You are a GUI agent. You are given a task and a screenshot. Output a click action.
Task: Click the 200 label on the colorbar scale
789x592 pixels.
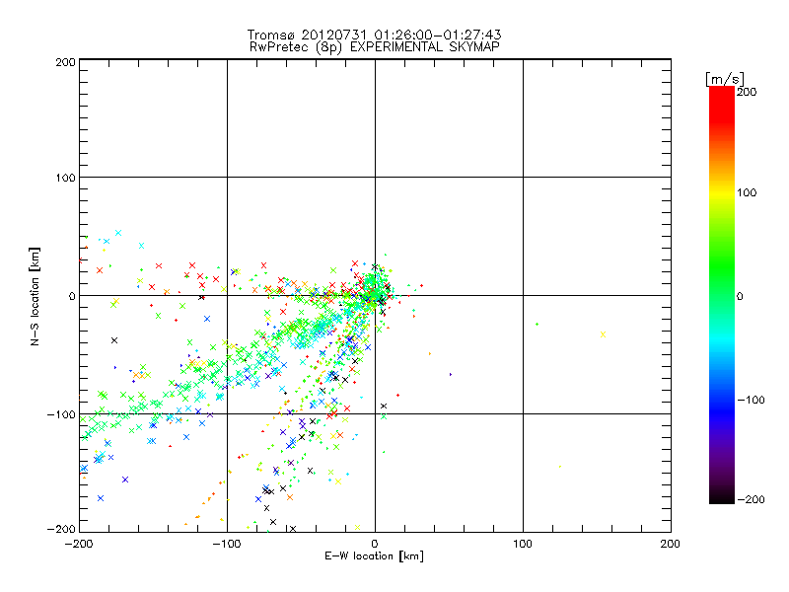point(747,92)
